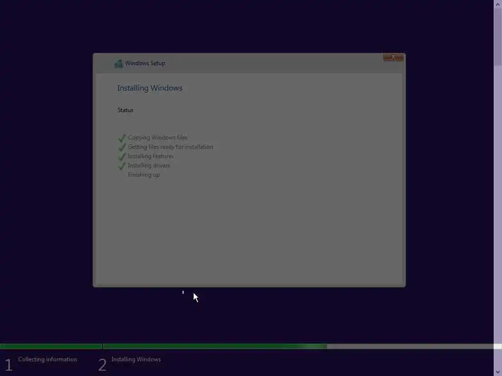The image size is (502, 376).
Task: Click the checkmark beside Copying Windows files
Action: pyautogui.click(x=122, y=138)
